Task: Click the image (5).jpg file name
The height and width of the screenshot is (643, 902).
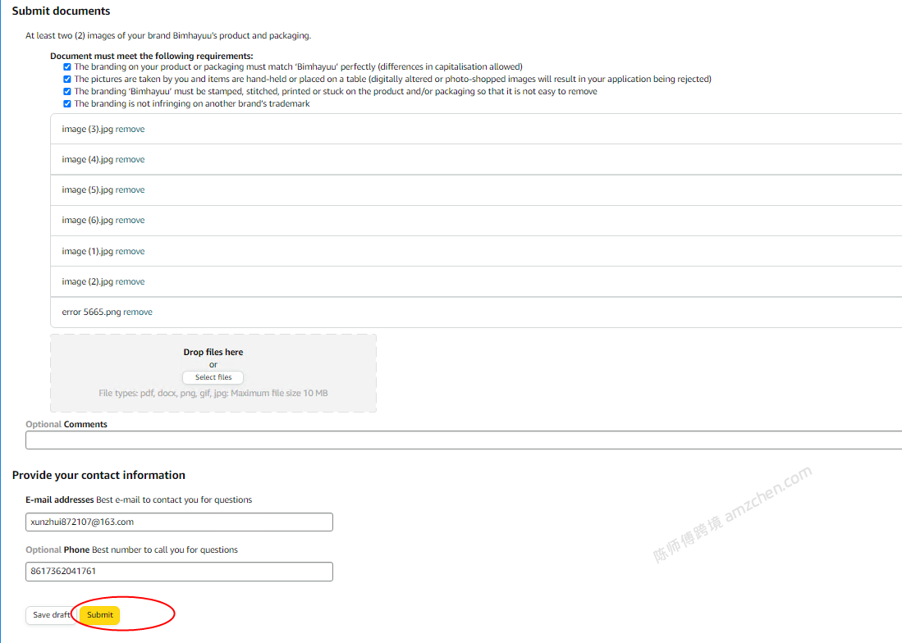Action: (88, 190)
